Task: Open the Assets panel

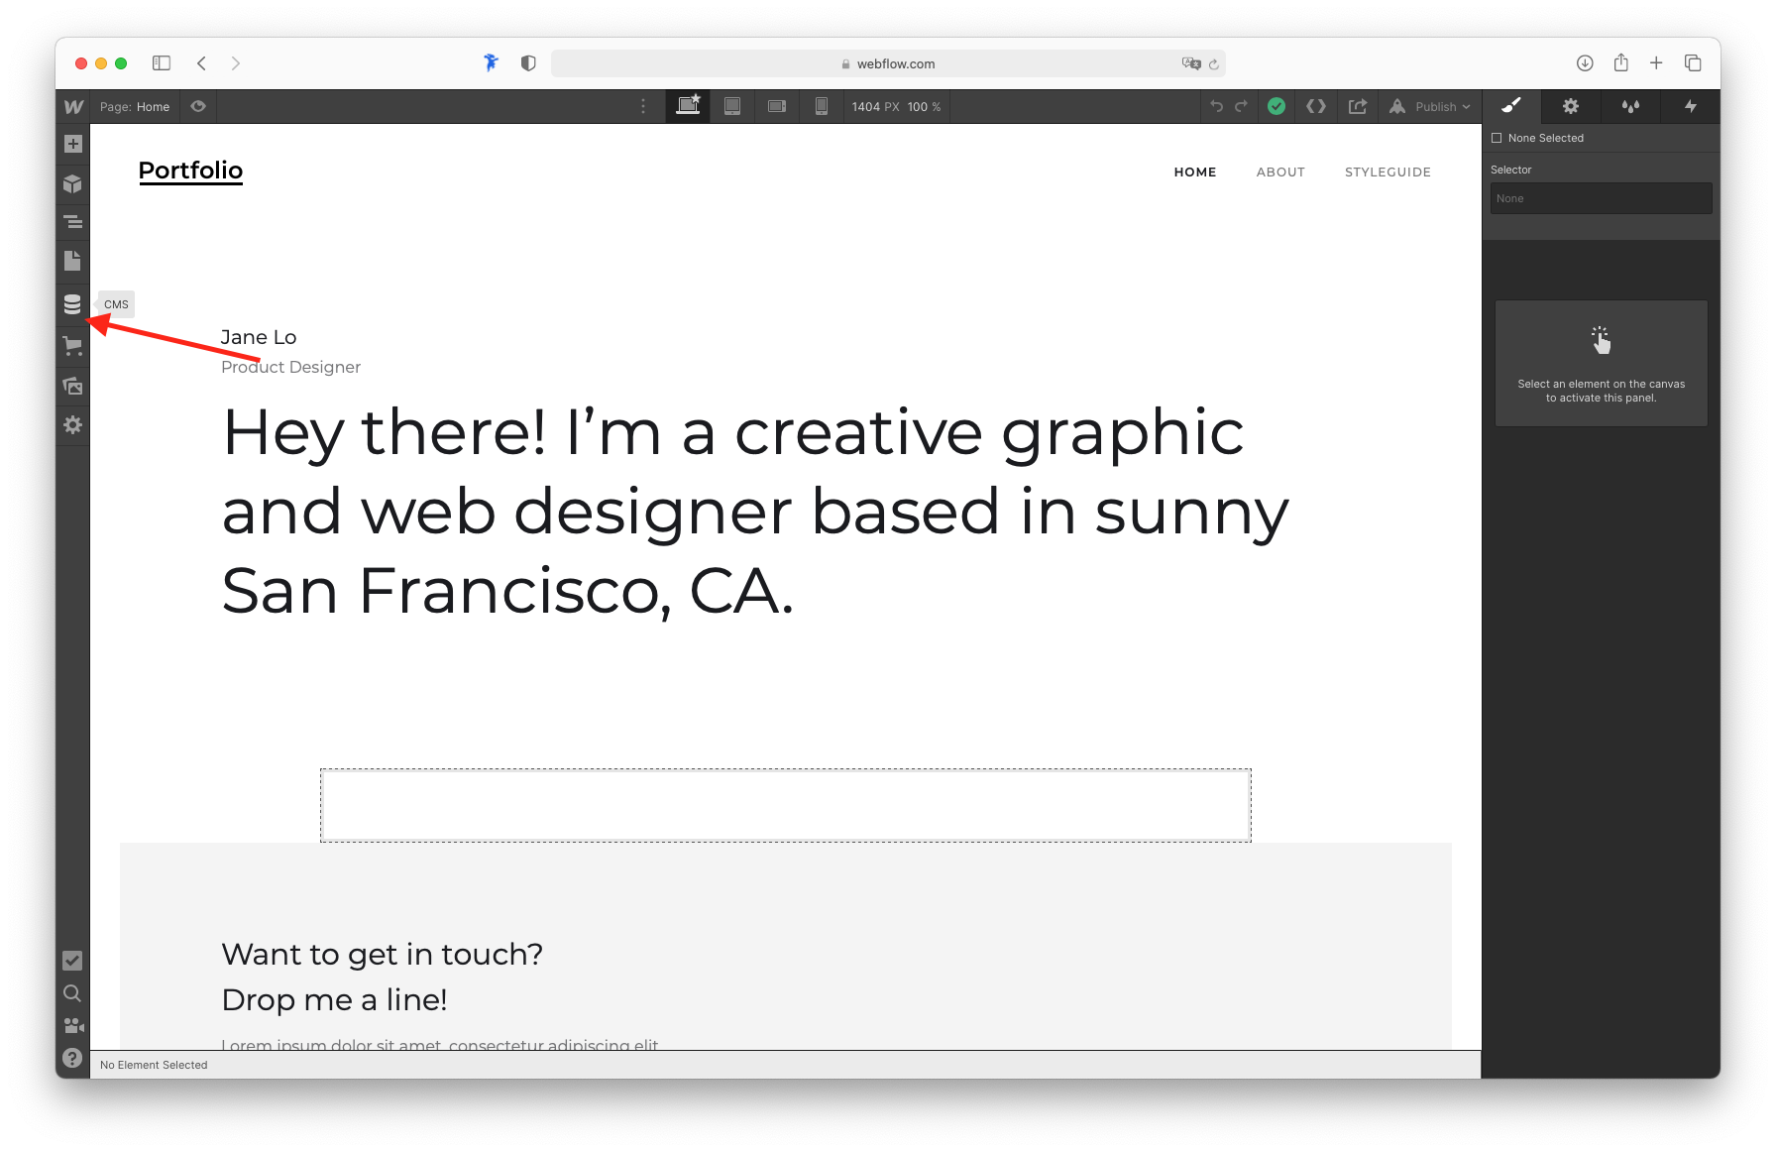Action: click(x=72, y=386)
